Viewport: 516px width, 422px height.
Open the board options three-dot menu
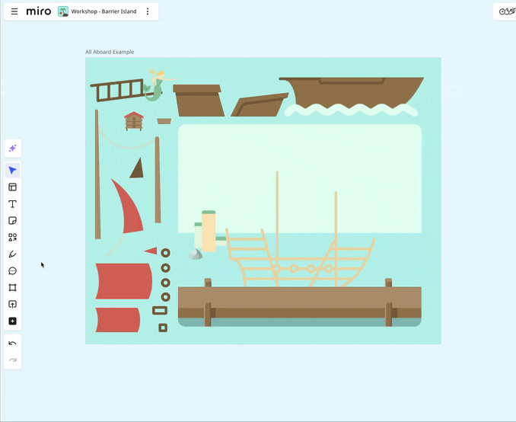click(148, 11)
